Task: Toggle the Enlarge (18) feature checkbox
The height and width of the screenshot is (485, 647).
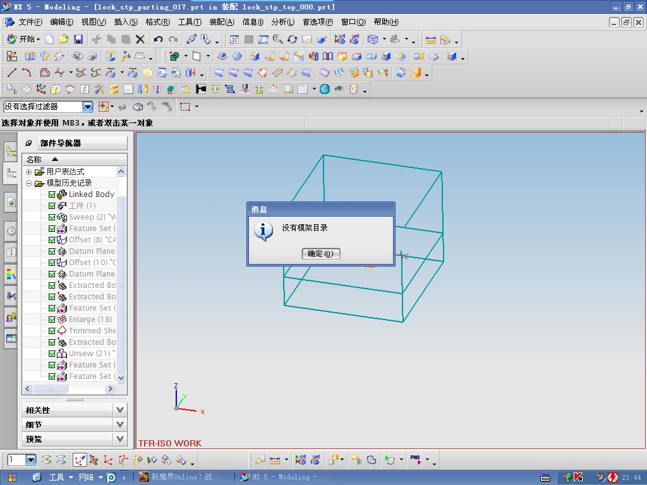Action: pyautogui.click(x=52, y=319)
